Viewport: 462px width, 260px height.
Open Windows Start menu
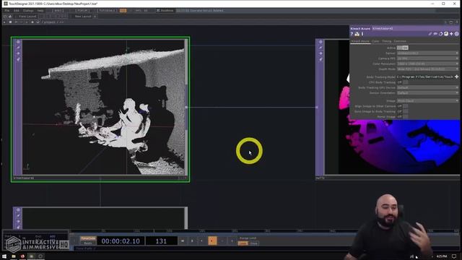tap(4, 256)
